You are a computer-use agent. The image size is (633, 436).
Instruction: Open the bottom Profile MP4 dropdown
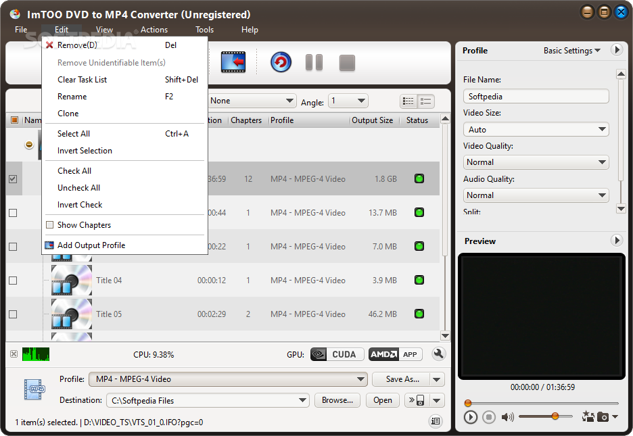pyautogui.click(x=228, y=379)
